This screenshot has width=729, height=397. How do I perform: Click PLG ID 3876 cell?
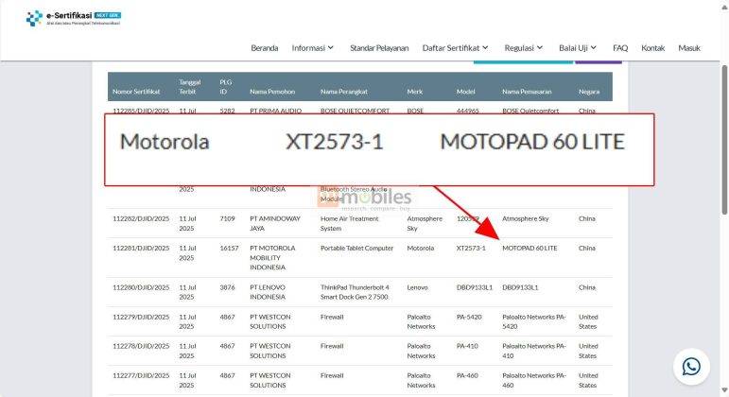click(227, 287)
